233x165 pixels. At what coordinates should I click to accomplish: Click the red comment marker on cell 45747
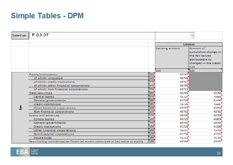(x=189, y=73)
